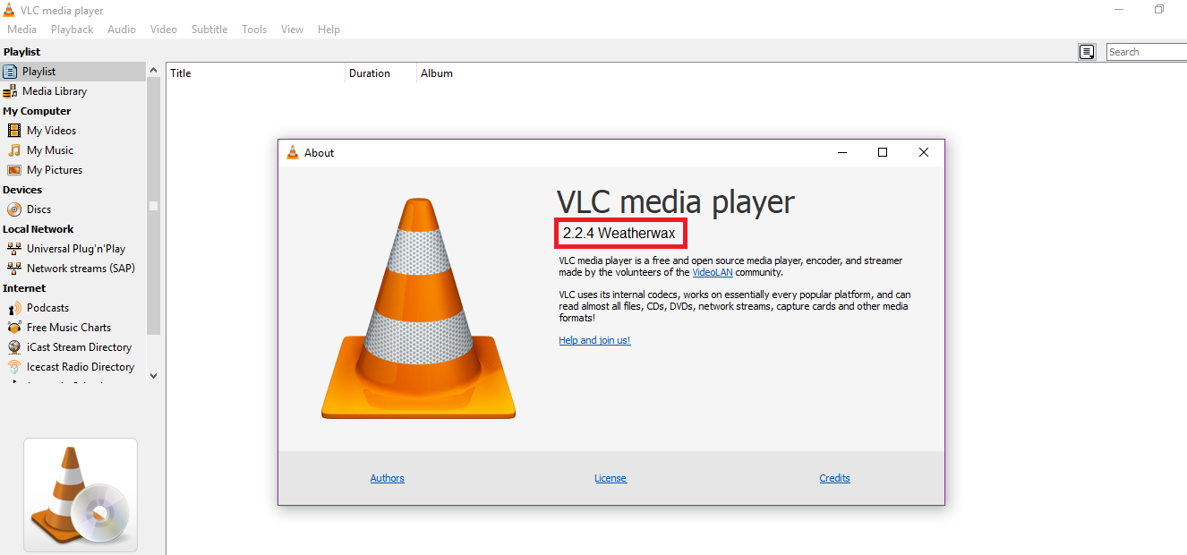Follow the VideoLAN community link
Image resolution: width=1187 pixels, height=555 pixels.
(x=713, y=272)
